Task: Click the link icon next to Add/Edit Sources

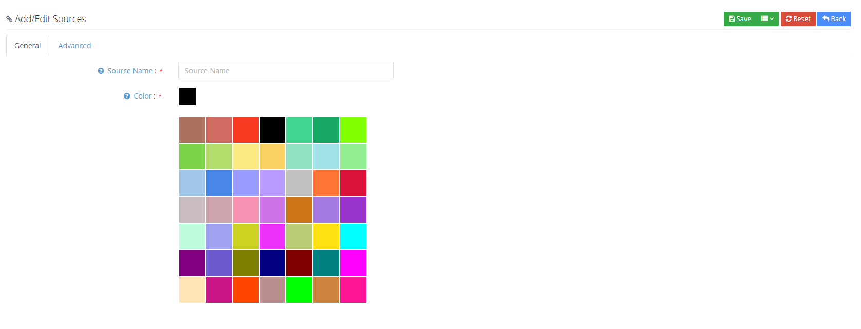Action: (x=9, y=19)
